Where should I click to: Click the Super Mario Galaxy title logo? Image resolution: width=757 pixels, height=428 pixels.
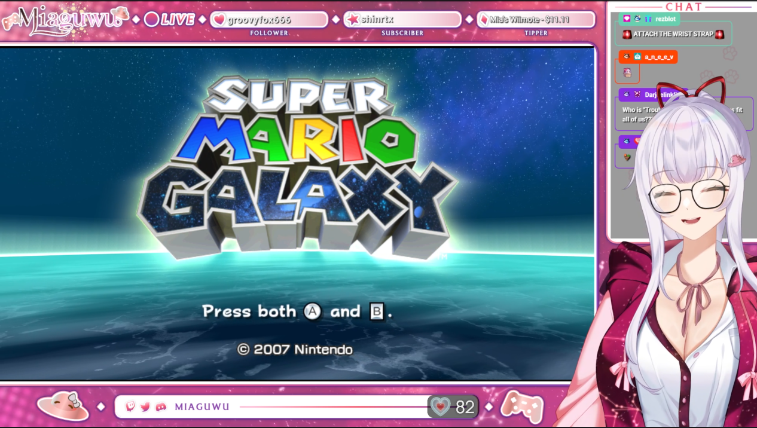297,167
